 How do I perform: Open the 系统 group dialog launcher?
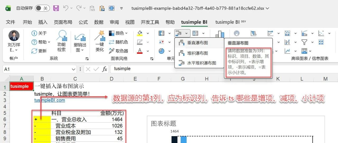point(87,59)
